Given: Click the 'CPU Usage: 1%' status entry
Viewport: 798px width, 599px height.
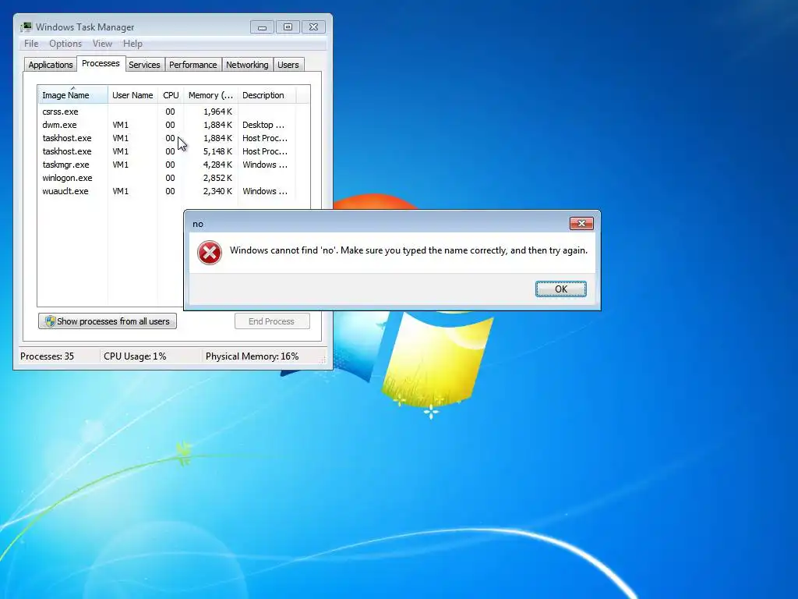Looking at the screenshot, I should 135,356.
